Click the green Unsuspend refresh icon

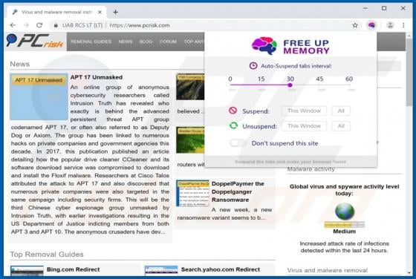[233, 125]
